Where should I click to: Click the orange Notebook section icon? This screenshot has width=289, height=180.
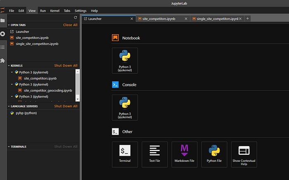point(115,38)
